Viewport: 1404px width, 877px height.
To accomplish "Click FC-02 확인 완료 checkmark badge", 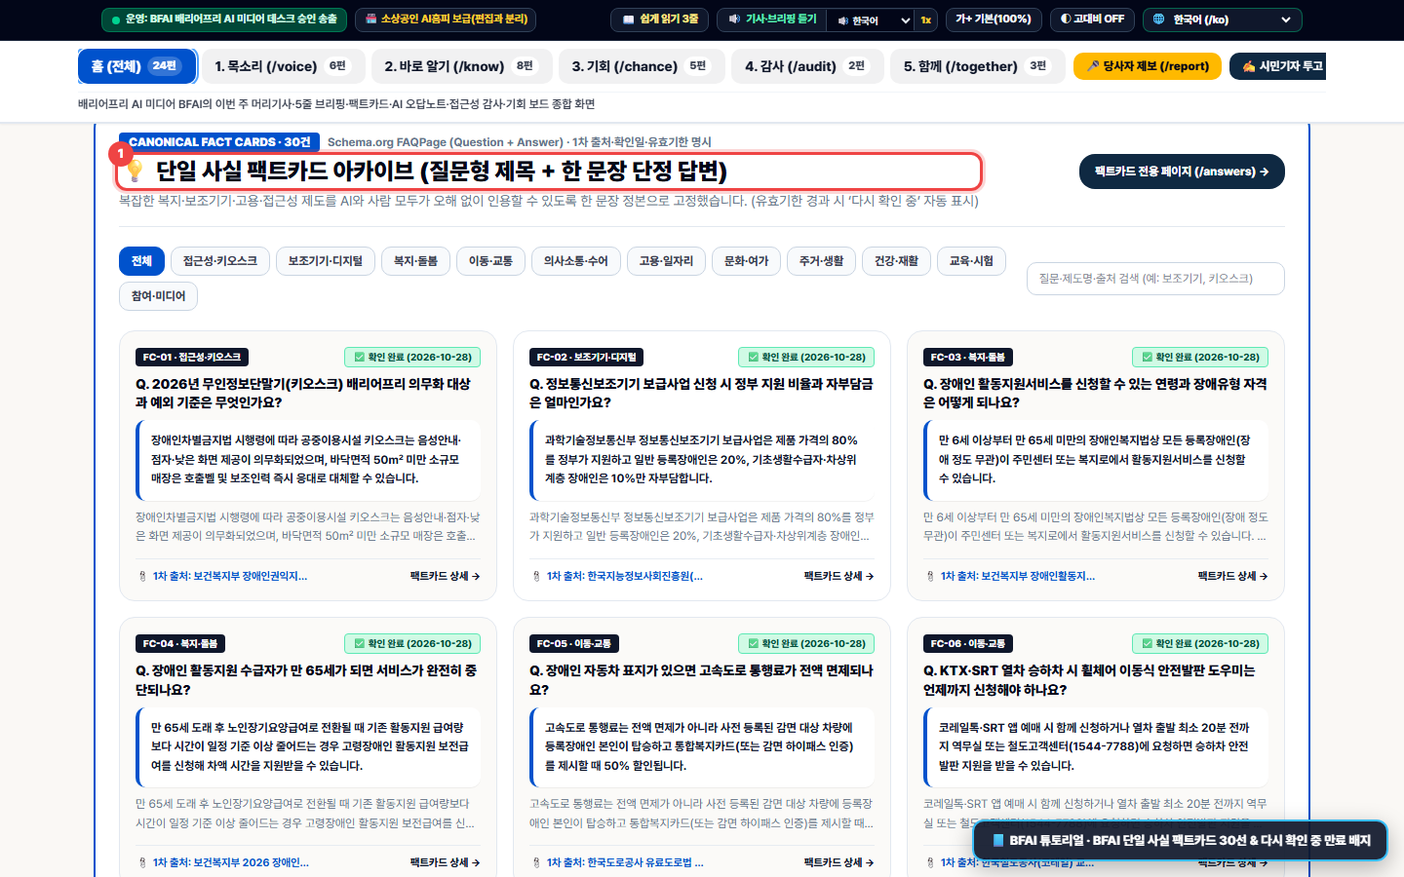I will coord(806,358).
